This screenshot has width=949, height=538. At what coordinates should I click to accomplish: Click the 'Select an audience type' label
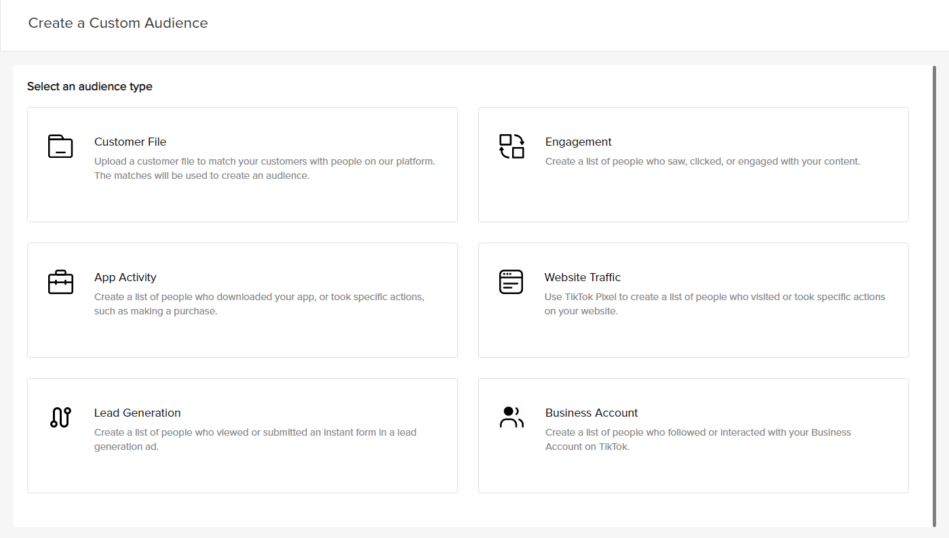pyautogui.click(x=90, y=87)
